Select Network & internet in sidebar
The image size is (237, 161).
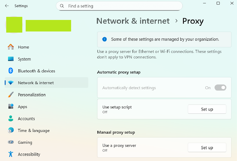pyautogui.click(x=36, y=83)
